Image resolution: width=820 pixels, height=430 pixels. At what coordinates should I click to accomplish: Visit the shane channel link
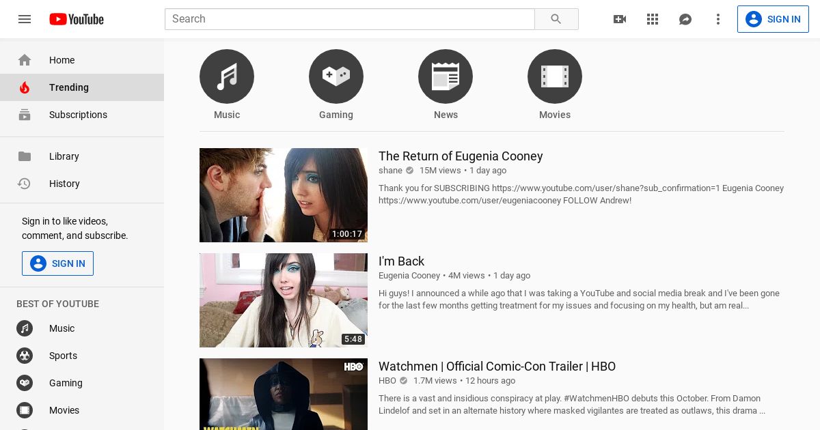tap(390, 171)
